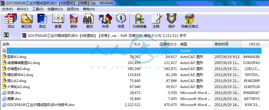Open the 帮助(H) menu
Image resolution: width=269 pixels, height=110 pixels.
tap(89, 9)
